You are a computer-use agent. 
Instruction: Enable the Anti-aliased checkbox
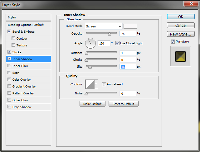click(104, 84)
